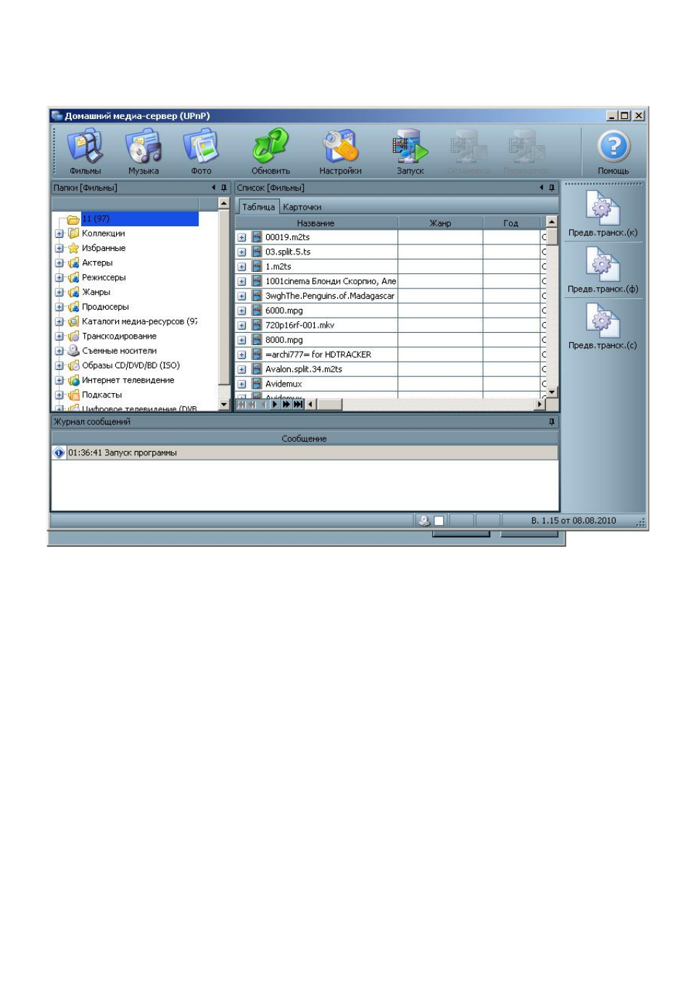Expand the Транскодирование tree node
Image resolution: width=691 pixels, height=989 pixels.
click(59, 336)
